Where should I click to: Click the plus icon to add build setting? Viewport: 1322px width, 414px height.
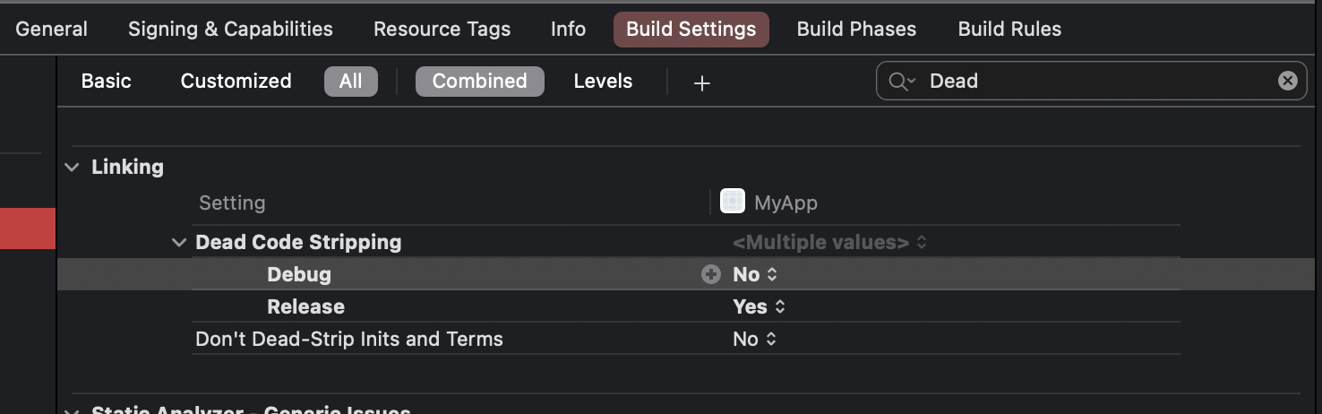click(702, 82)
